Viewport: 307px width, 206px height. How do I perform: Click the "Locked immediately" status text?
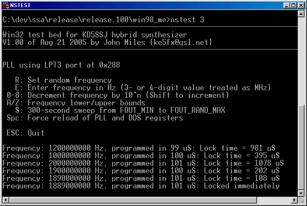[x=242, y=186]
